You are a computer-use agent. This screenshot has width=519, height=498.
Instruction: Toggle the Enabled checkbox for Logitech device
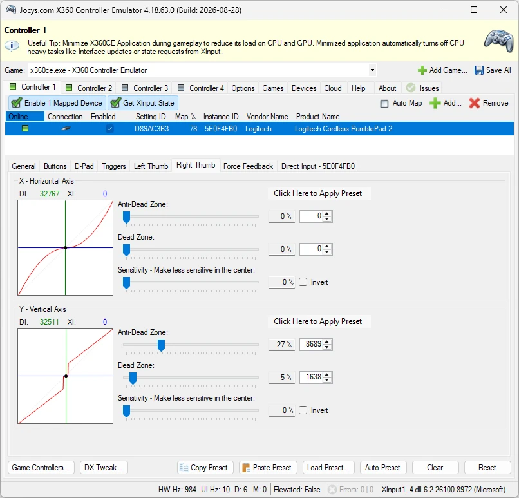click(109, 128)
